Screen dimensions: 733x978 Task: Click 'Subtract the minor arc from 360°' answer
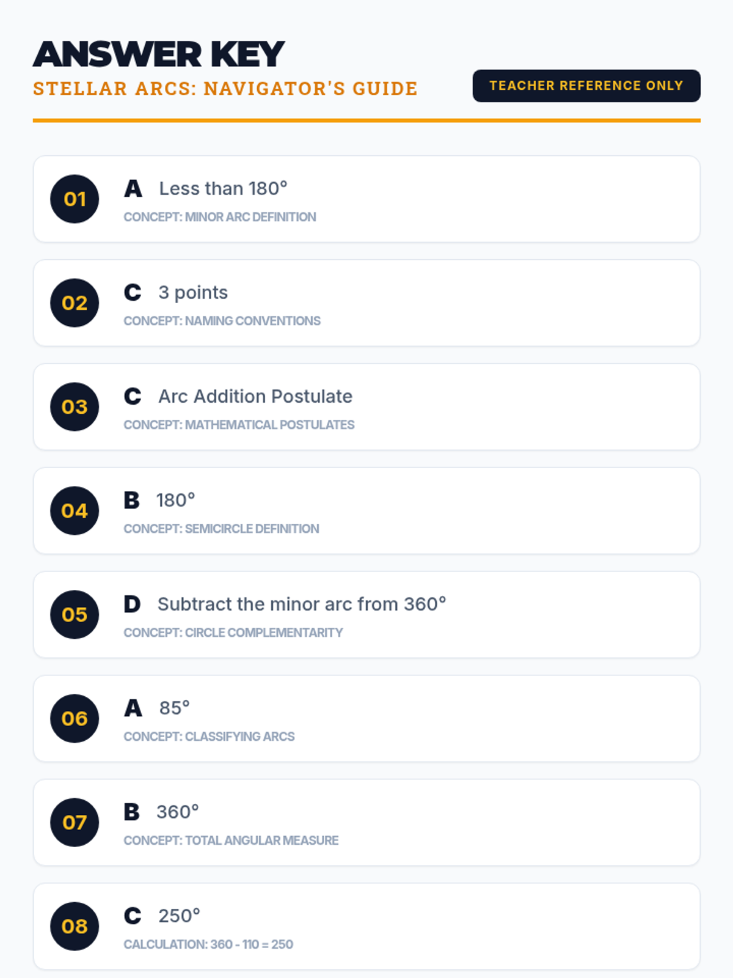[302, 605]
